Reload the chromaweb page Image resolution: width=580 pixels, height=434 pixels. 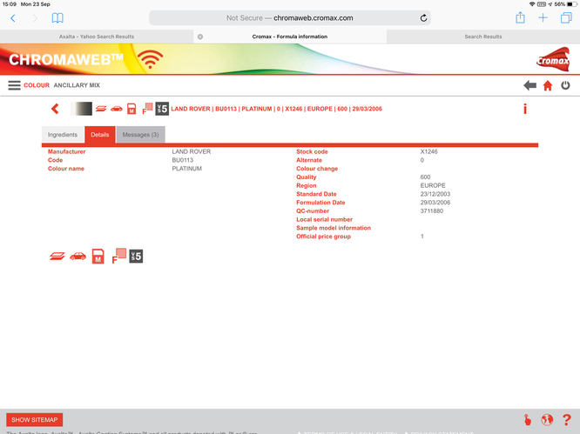tap(423, 17)
